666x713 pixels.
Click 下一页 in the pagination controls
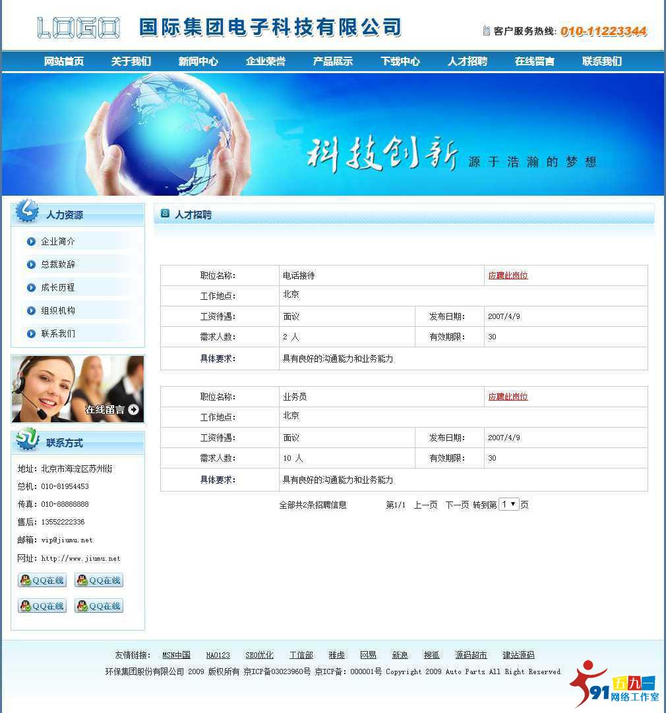[457, 505]
